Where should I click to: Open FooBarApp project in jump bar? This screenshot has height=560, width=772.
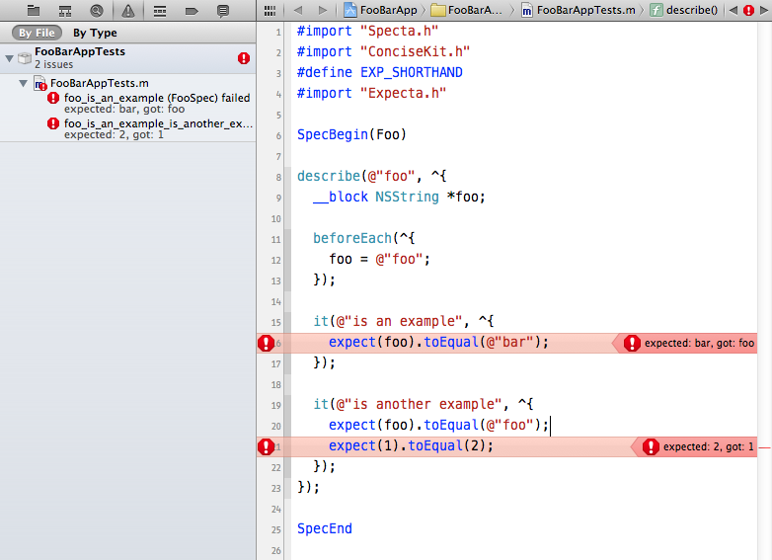tap(381, 10)
